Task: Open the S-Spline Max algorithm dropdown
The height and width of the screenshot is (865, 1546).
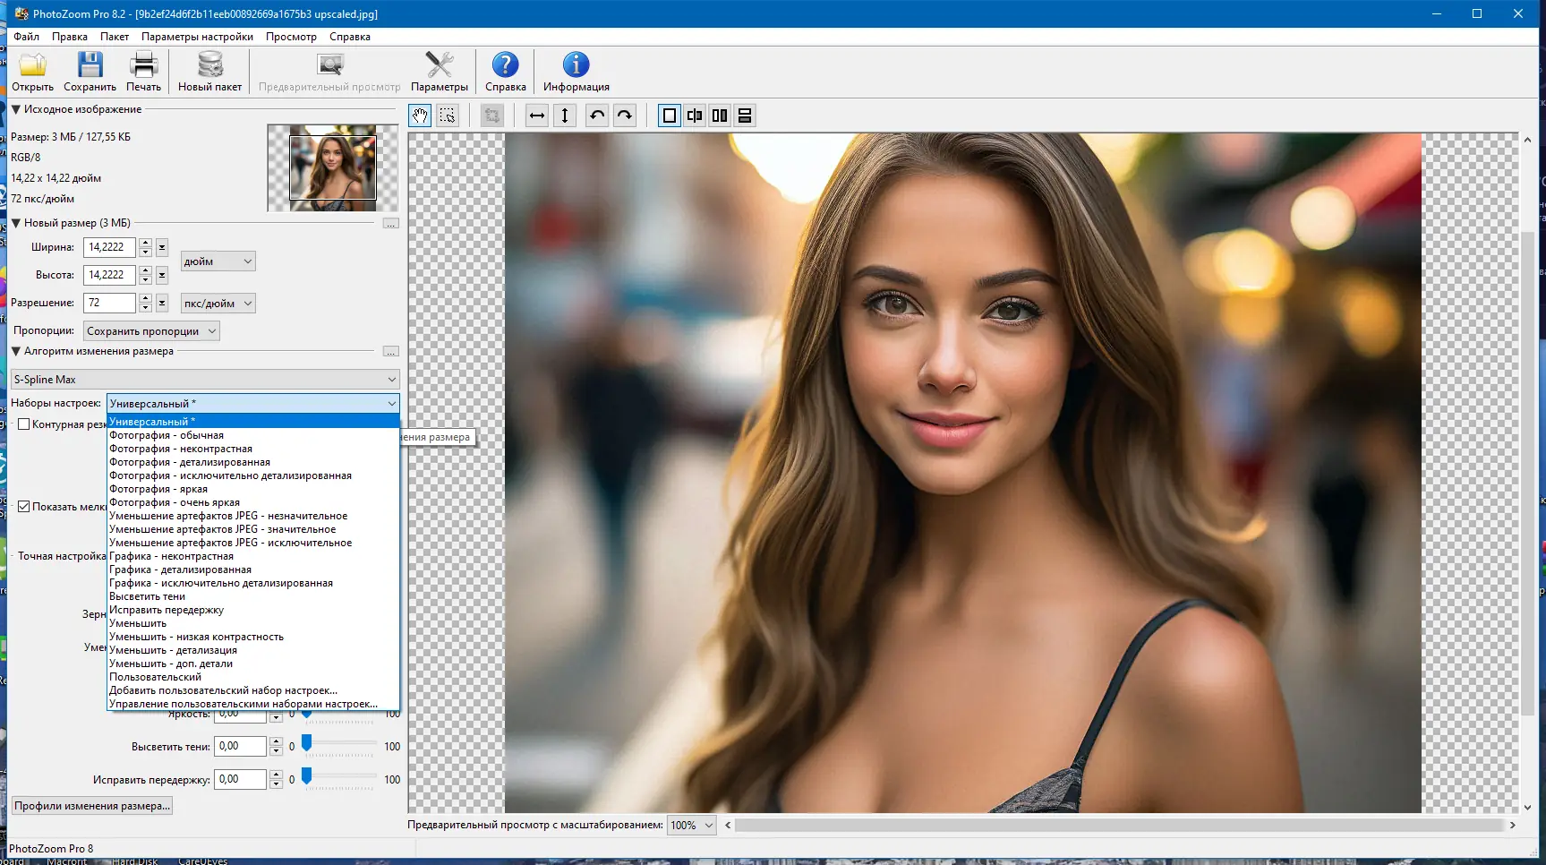Action: point(205,380)
